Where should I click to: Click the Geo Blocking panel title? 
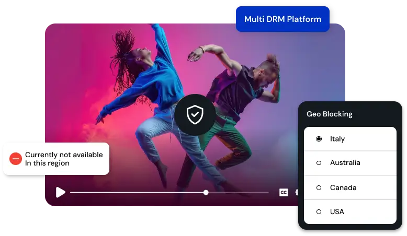330,114
